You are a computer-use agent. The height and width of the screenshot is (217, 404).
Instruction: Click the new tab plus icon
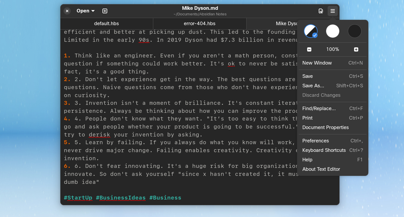(x=105, y=11)
